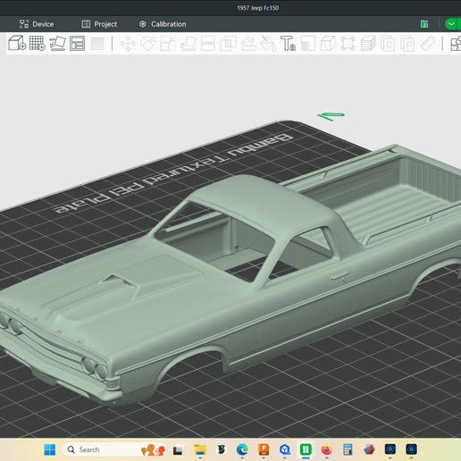
Task: Open the Calibration tab
Action: point(163,24)
